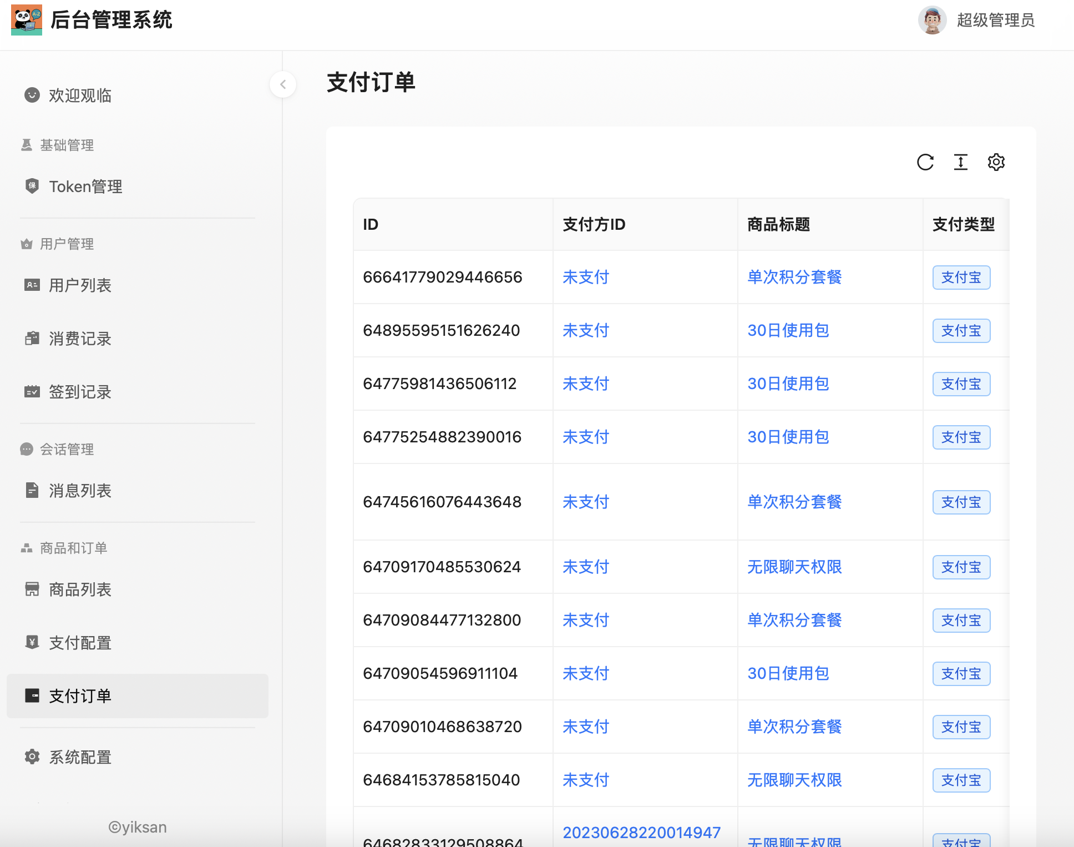This screenshot has height=847, width=1074.
Task: Open 商品列表 in the sidebar
Action: click(138, 589)
